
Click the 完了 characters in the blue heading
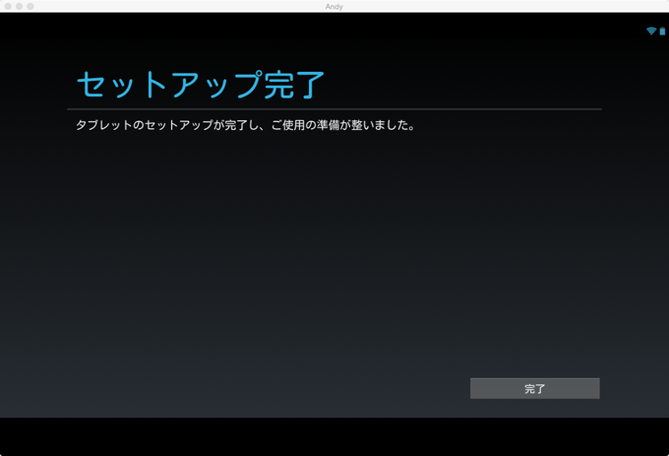click(294, 85)
